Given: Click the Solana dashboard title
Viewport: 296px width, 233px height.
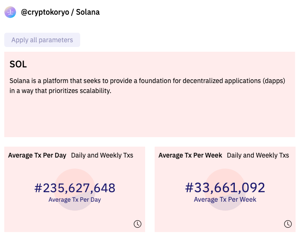Looking at the screenshot, I should click(x=88, y=12).
